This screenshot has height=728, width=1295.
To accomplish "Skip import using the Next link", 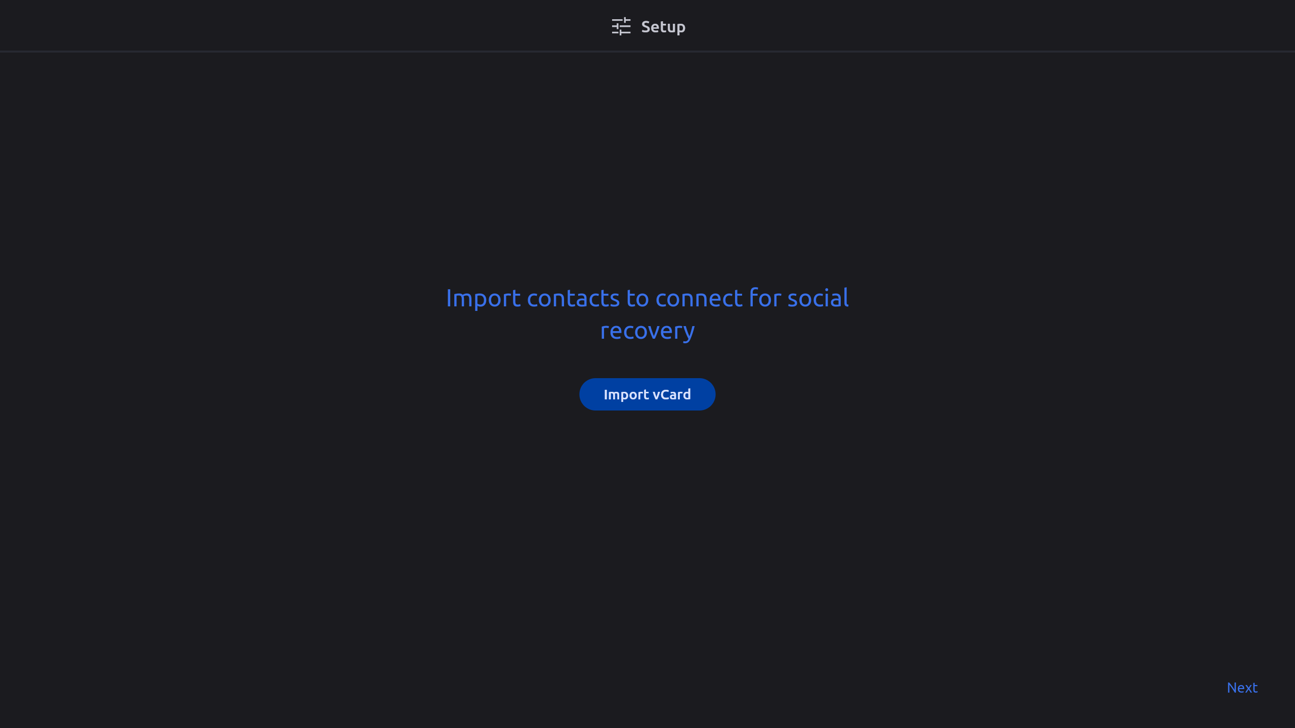I will tap(1242, 688).
